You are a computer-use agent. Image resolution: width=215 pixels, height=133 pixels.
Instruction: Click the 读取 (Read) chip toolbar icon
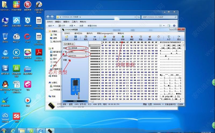tap(123, 38)
